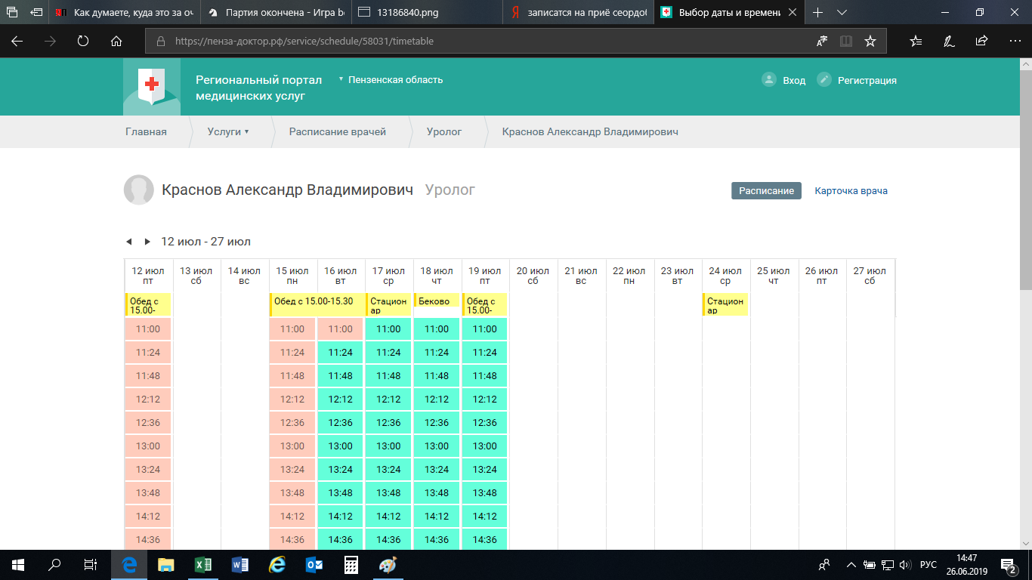The height and width of the screenshot is (580, 1032).
Task: Open File Explorer from taskbar
Action: (166, 565)
